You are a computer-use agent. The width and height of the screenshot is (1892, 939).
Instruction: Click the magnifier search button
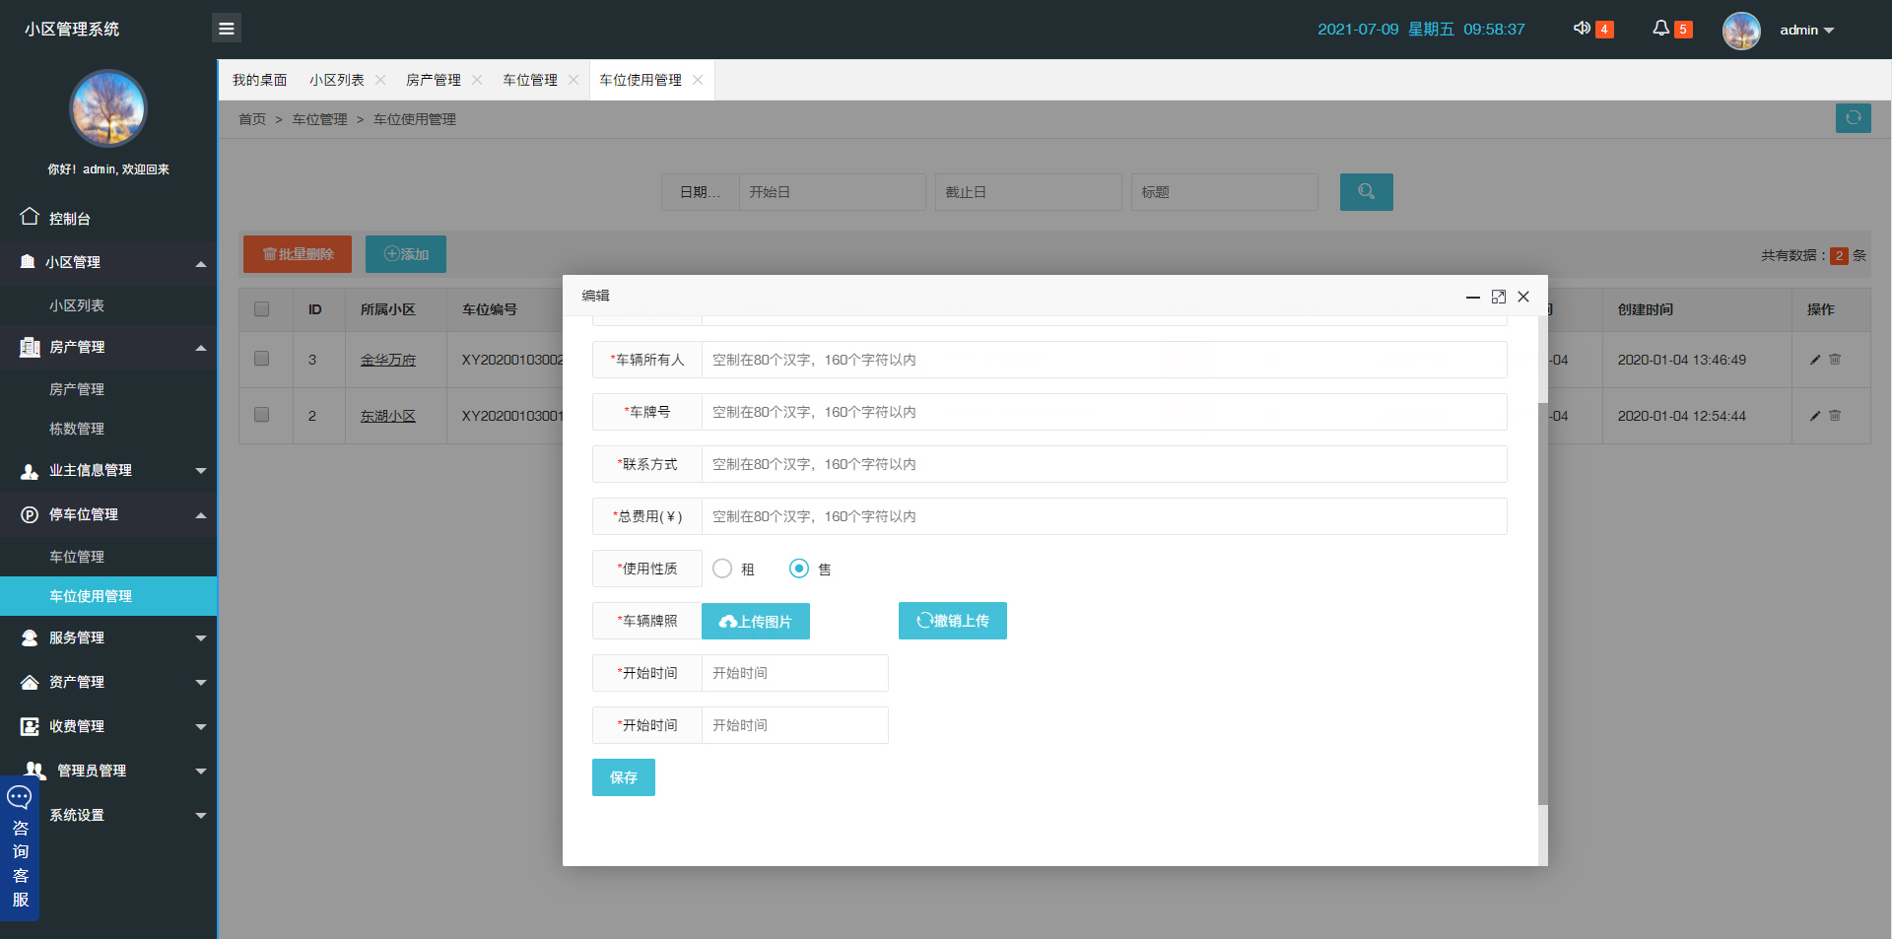[x=1366, y=192]
